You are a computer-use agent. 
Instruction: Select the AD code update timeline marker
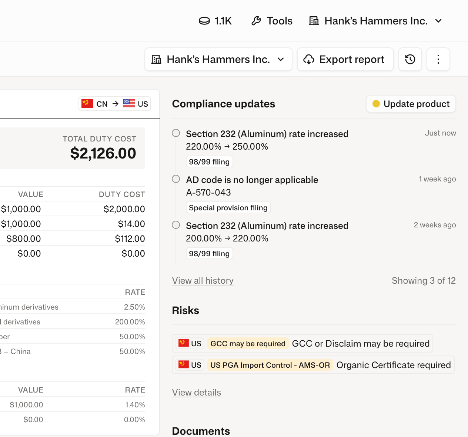[x=176, y=179]
